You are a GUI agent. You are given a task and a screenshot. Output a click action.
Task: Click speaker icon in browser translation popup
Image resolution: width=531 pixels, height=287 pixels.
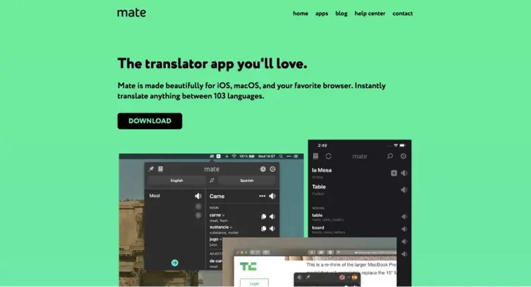(x=300, y=277)
